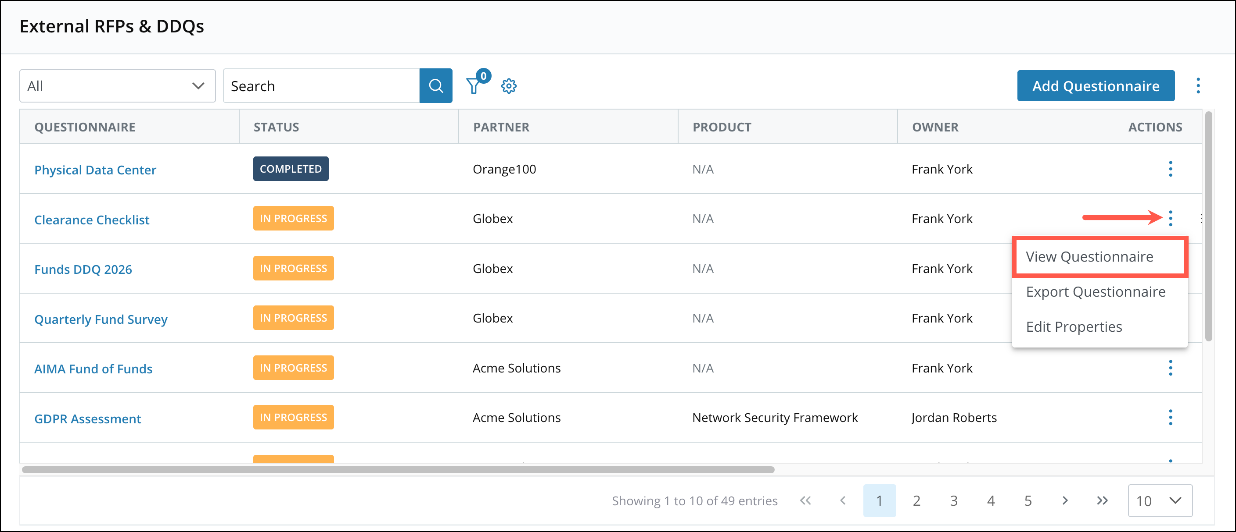Go to the next page arrow
The height and width of the screenshot is (532, 1236).
point(1065,501)
